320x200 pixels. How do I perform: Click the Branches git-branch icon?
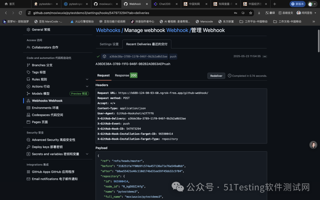(28, 65)
